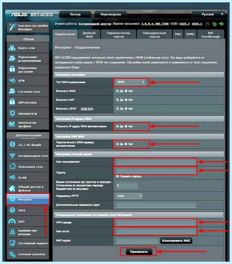Select Да for Включить NAT
Viewport: 232px width, 264px height.
click(117, 100)
